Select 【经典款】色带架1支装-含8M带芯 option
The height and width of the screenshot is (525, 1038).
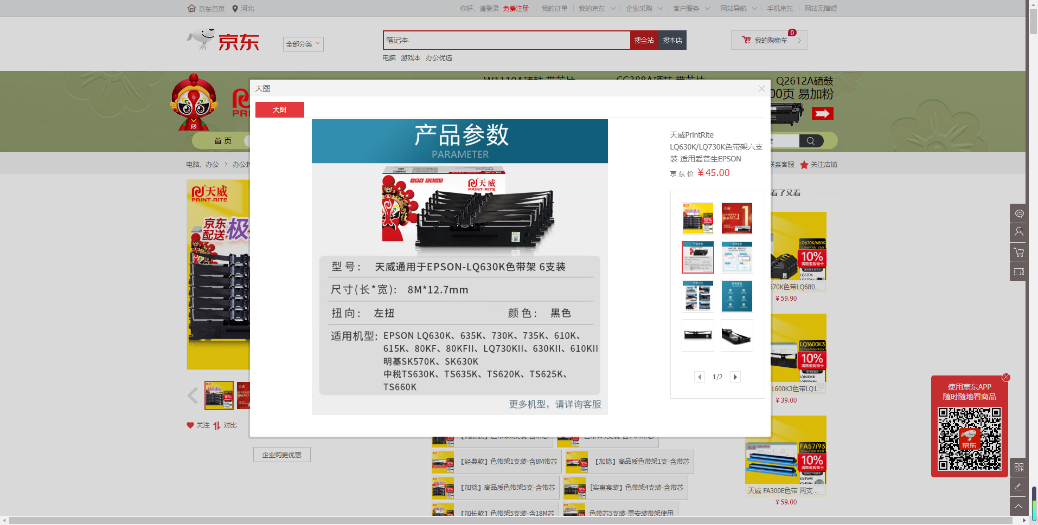click(x=496, y=462)
